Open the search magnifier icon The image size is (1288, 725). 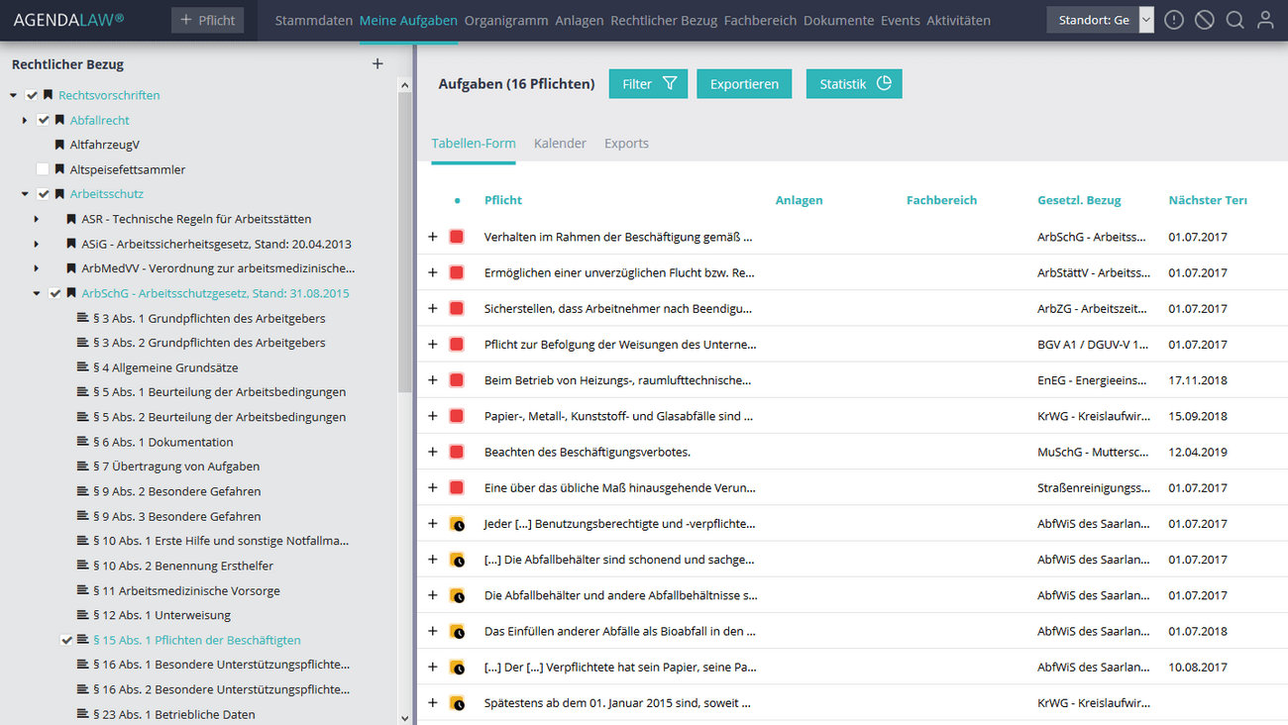[1234, 20]
